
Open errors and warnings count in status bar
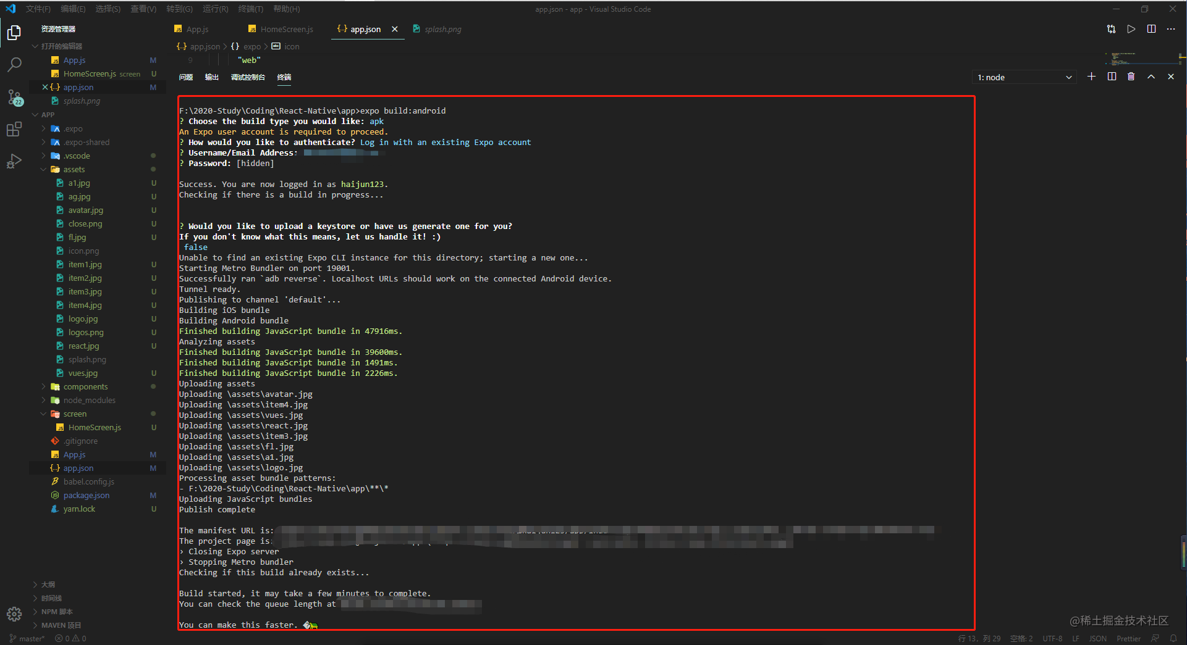[70, 639]
